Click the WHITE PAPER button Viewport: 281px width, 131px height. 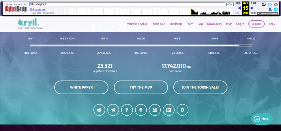click(81, 87)
